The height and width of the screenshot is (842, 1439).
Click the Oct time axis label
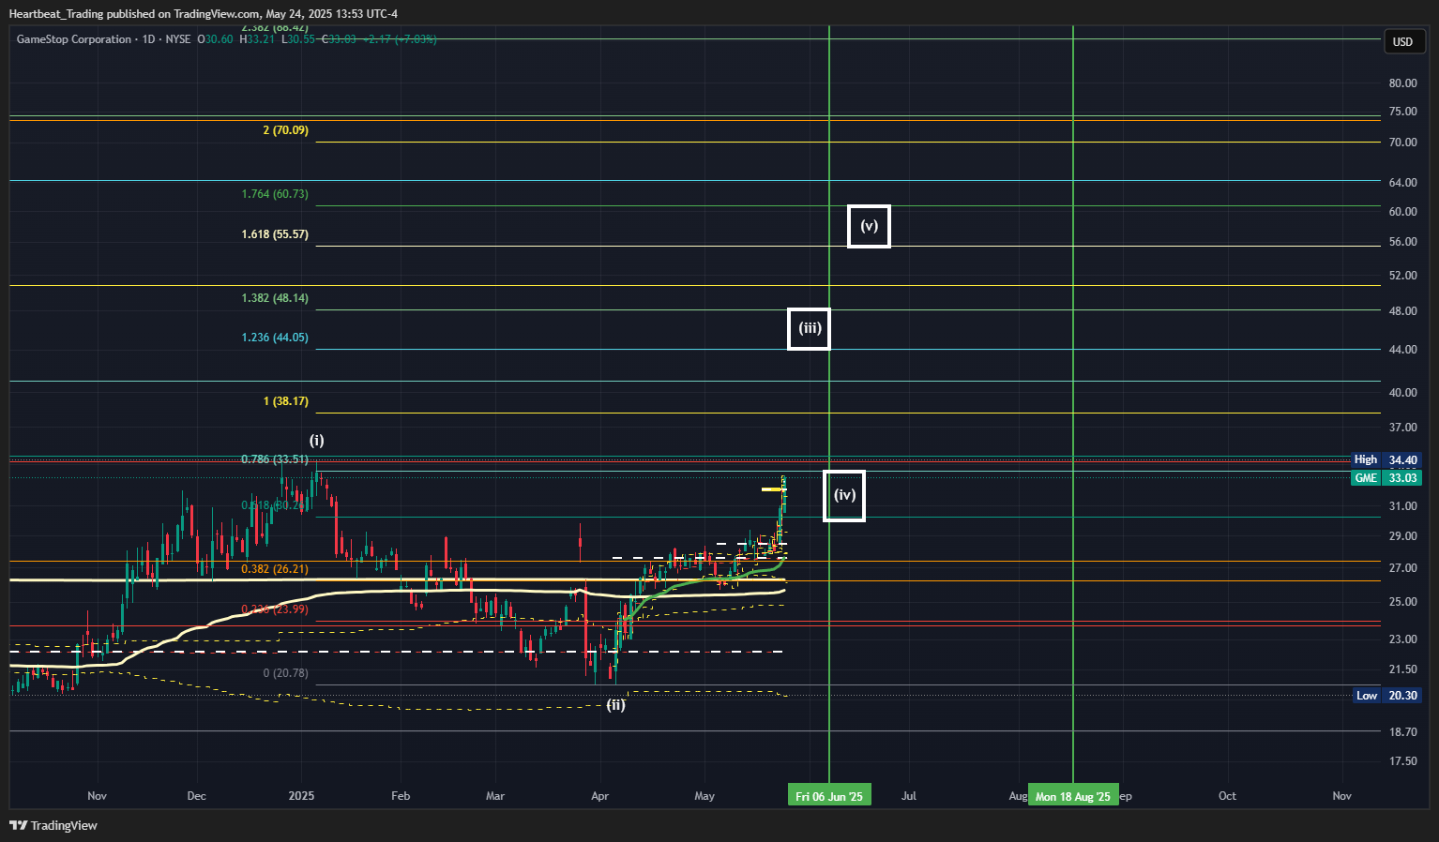(x=1227, y=796)
